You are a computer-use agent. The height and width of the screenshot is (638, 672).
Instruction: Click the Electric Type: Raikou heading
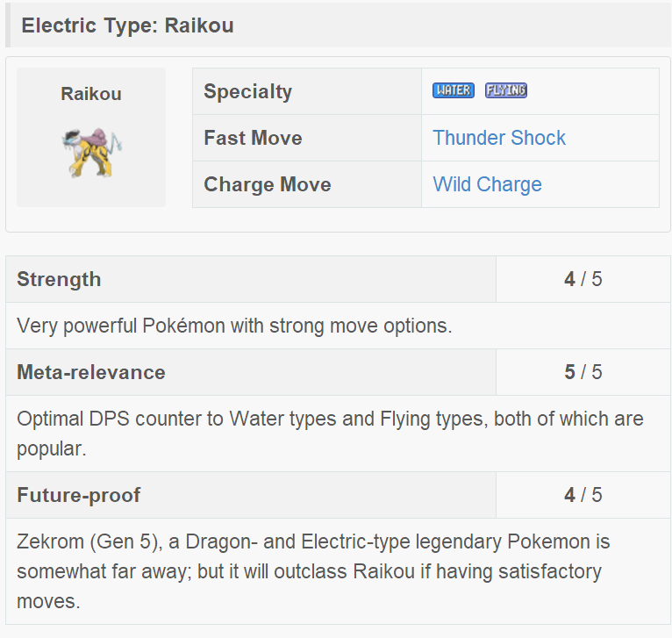[127, 25]
